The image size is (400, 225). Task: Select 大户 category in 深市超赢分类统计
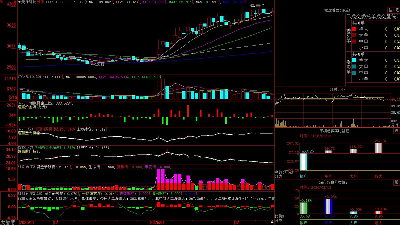click(x=353, y=222)
